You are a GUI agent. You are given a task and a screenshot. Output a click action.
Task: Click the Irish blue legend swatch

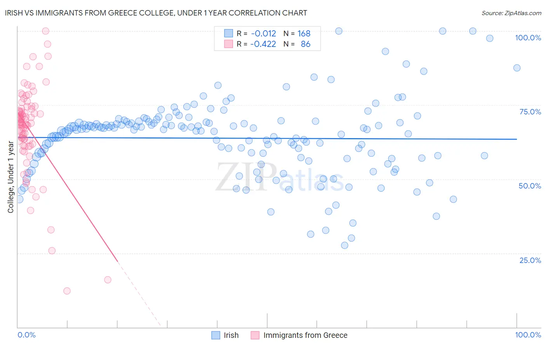216,335
